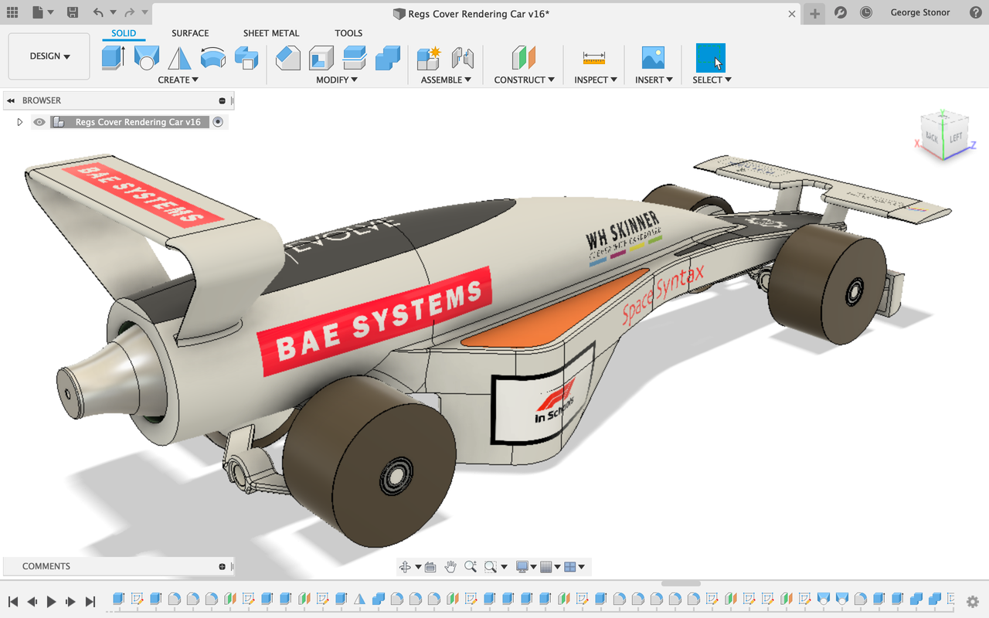Open the DESIGN workspace dropdown
Image resolution: width=989 pixels, height=618 pixels.
[x=49, y=56]
